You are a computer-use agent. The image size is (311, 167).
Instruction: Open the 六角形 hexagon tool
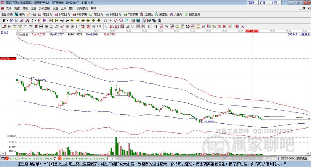tap(176, 15)
